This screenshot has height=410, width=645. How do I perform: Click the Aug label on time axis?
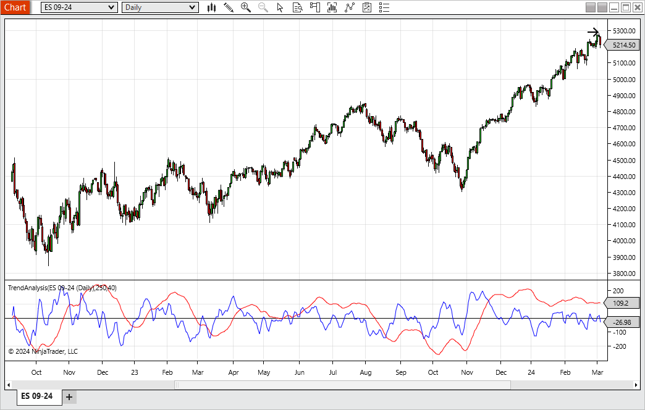tap(365, 372)
